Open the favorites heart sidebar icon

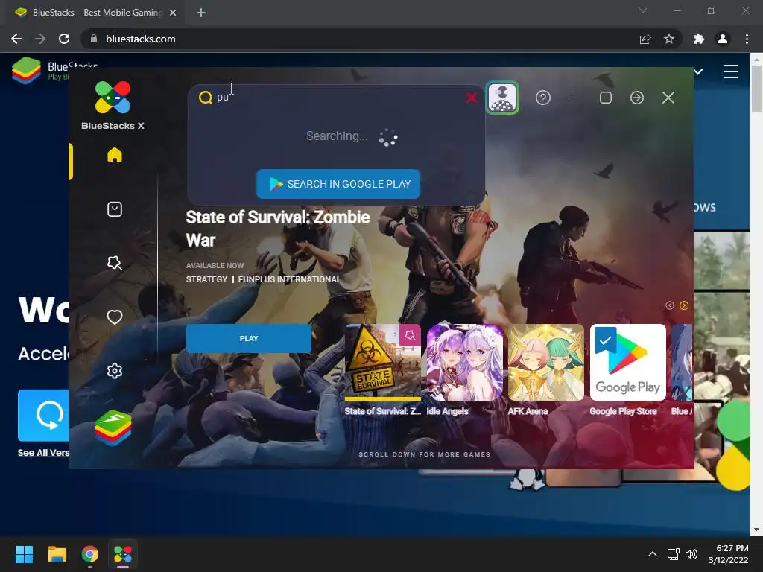114,317
